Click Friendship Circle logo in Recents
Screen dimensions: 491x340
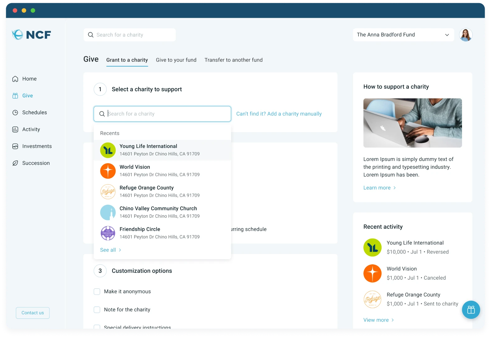pyautogui.click(x=108, y=233)
